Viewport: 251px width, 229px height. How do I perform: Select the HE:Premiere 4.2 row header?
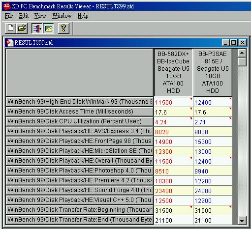(80, 180)
